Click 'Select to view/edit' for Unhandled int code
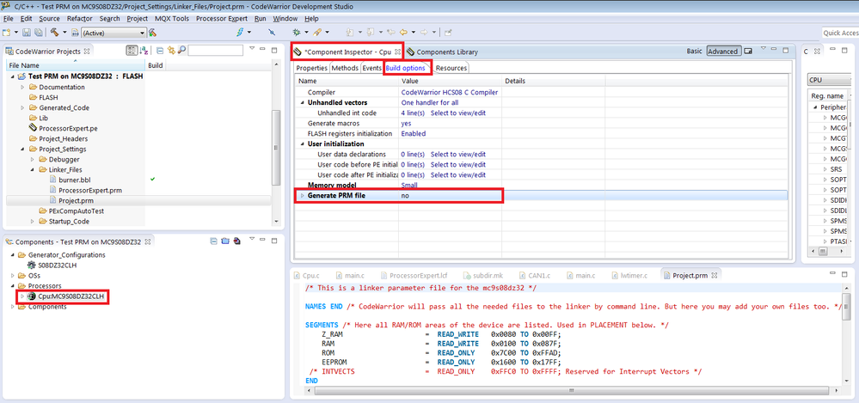 coord(458,113)
